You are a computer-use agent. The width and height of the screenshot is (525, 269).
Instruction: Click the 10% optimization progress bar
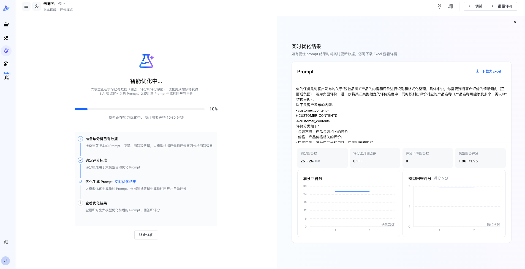click(139, 109)
